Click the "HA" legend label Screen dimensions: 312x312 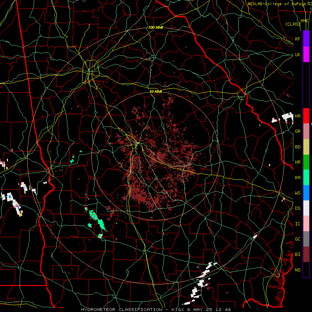(x=297, y=116)
